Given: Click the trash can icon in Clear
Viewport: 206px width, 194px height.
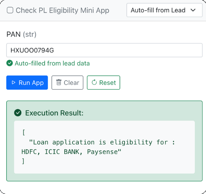Looking at the screenshot, I should click(59, 82).
